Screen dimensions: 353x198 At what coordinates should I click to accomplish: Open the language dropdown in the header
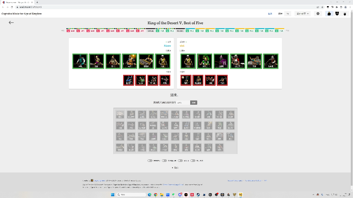302,14
